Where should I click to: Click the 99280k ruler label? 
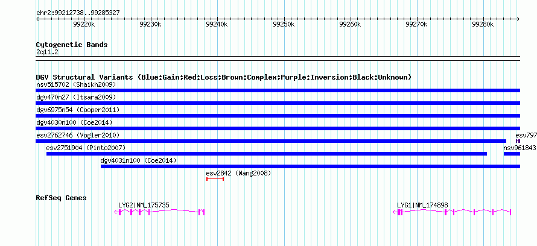coord(483,24)
